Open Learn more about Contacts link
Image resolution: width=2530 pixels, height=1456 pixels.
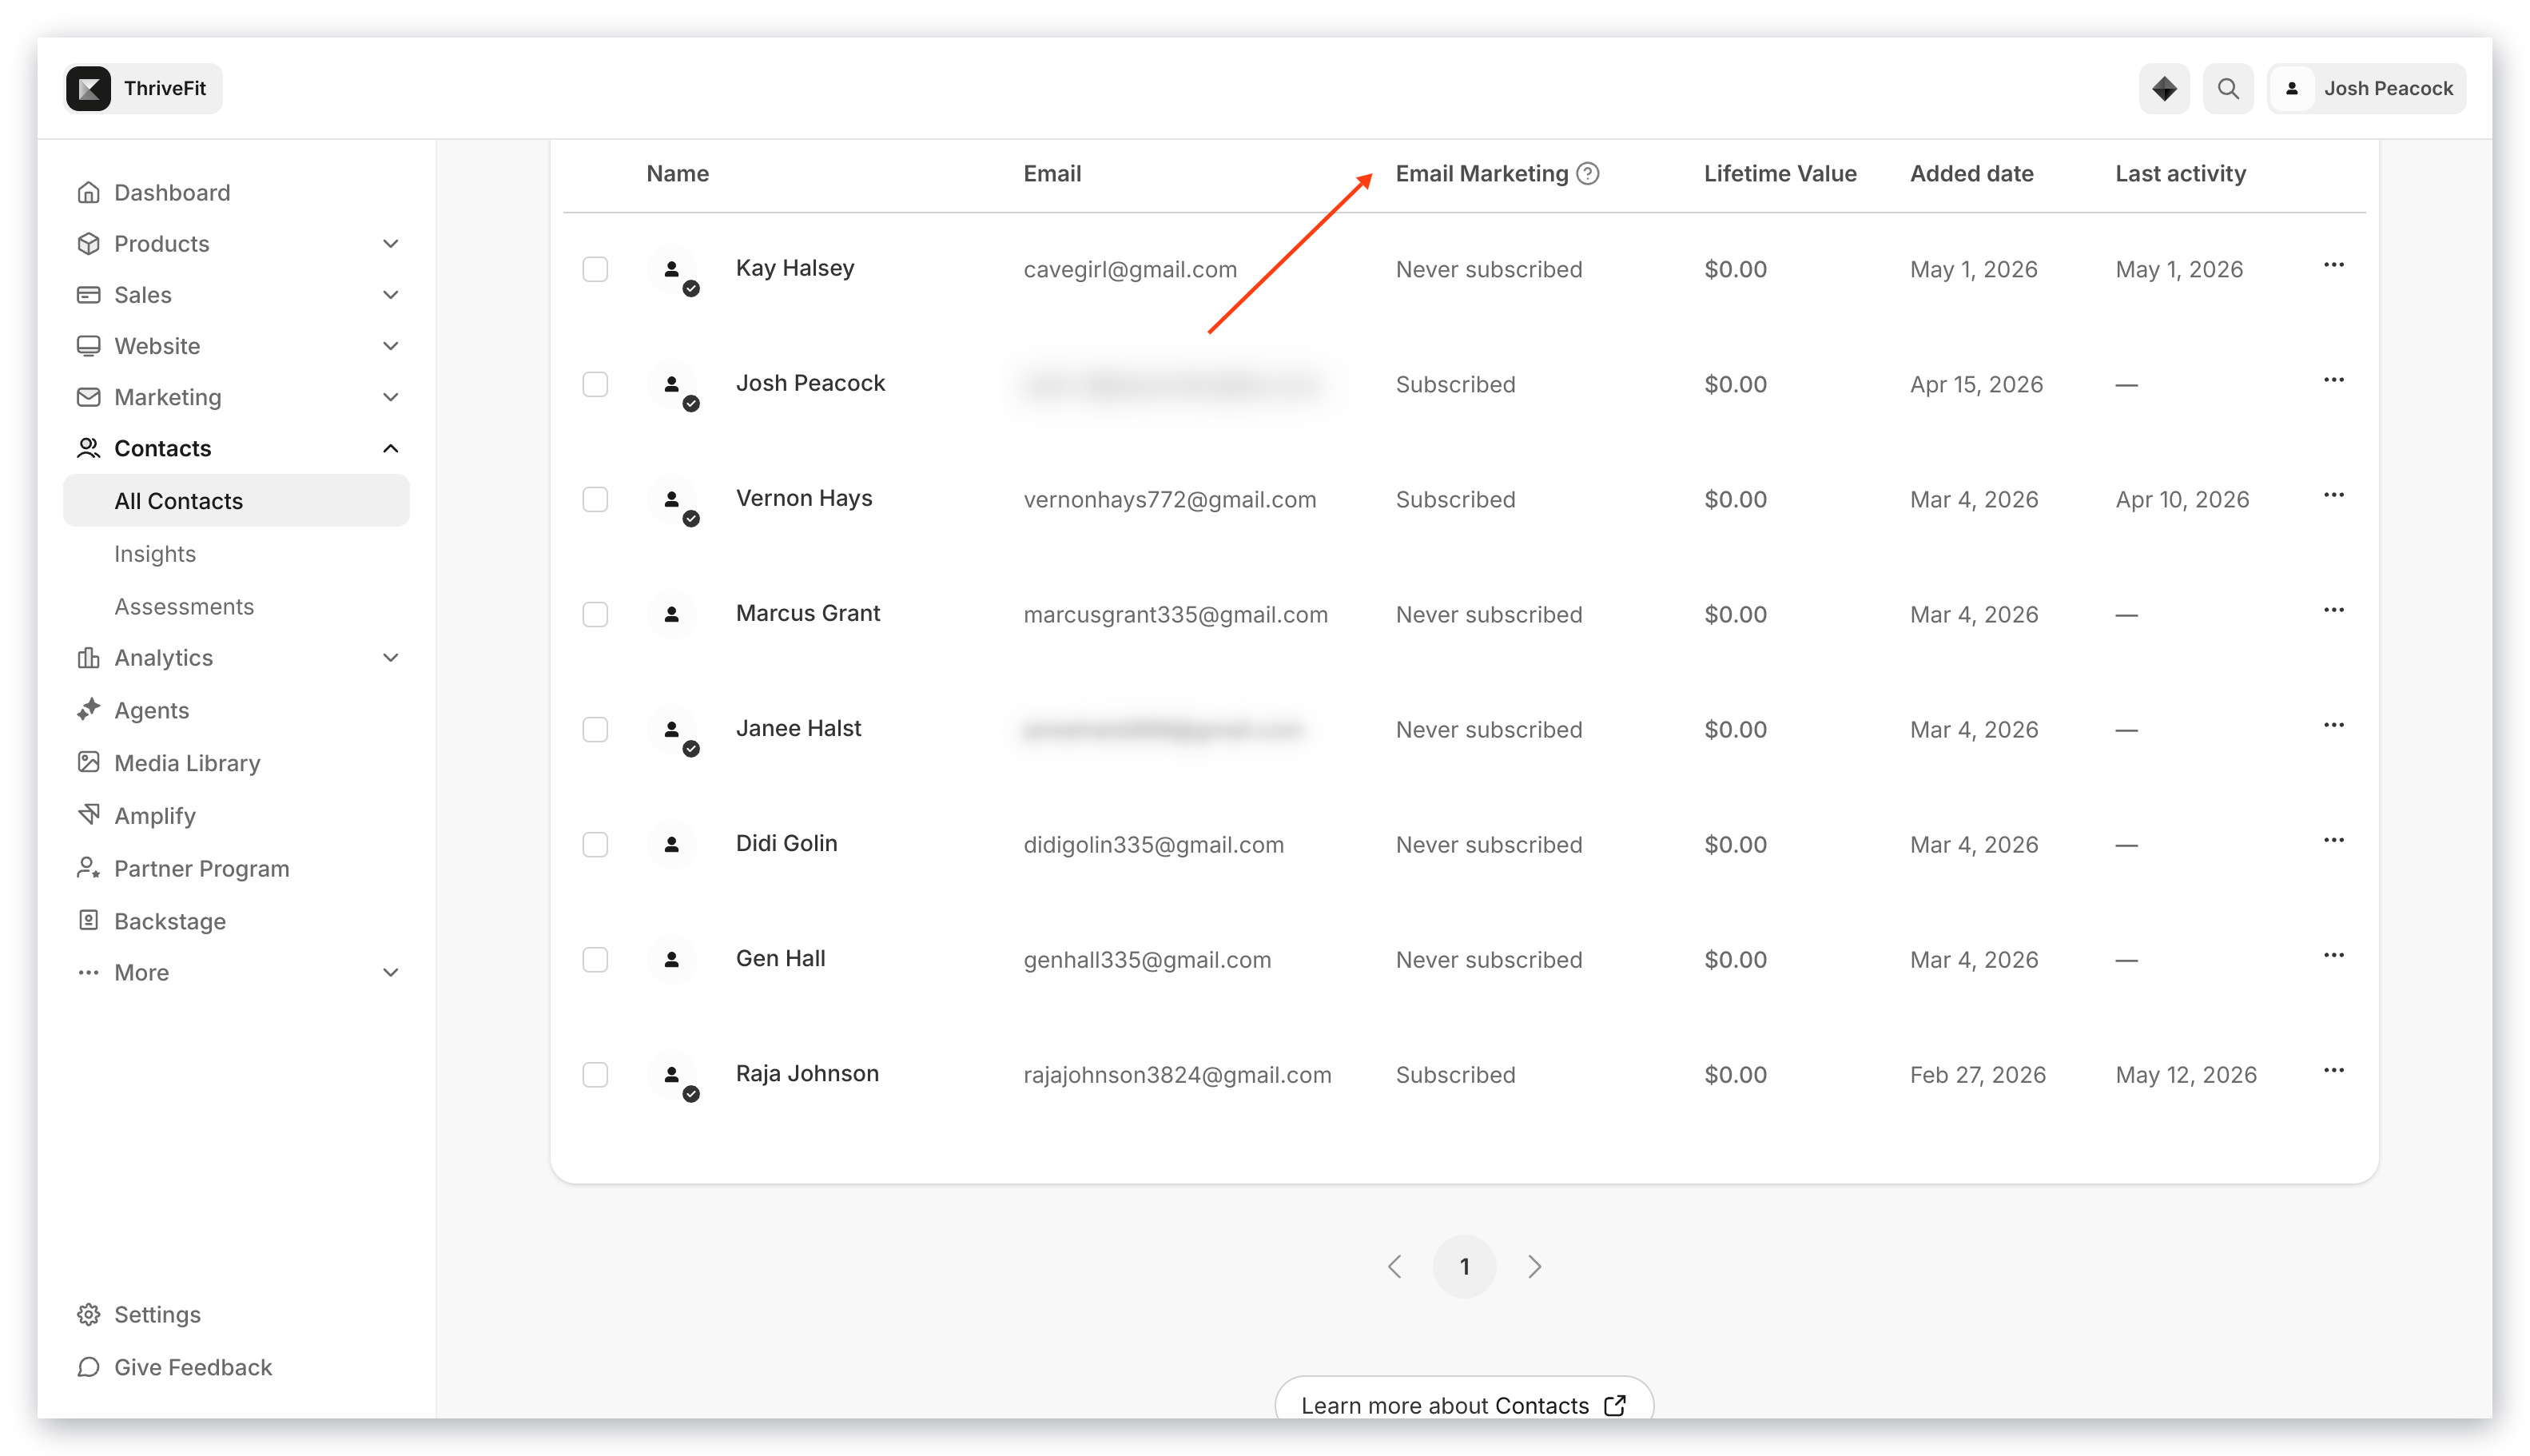1463,1404
